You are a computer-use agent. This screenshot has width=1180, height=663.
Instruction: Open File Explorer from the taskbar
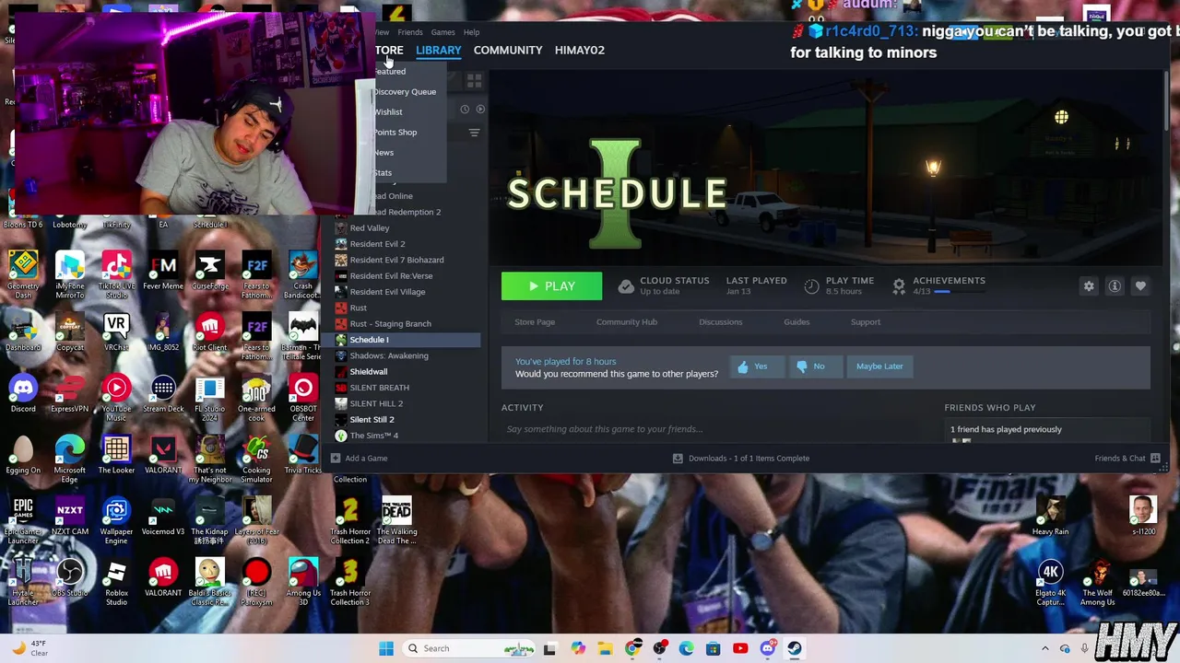coord(605,648)
